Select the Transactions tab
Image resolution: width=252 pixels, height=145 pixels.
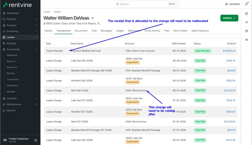coord(64,31)
